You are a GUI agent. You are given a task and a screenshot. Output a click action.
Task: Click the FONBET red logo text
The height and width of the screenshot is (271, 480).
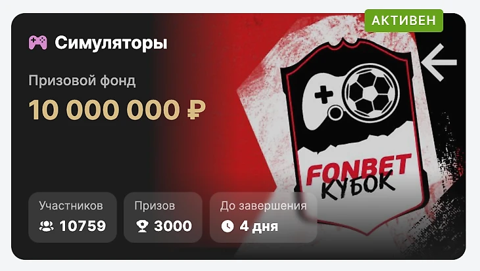click(x=359, y=169)
